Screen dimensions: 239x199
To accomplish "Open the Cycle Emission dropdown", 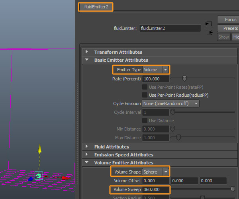I will [170, 103].
